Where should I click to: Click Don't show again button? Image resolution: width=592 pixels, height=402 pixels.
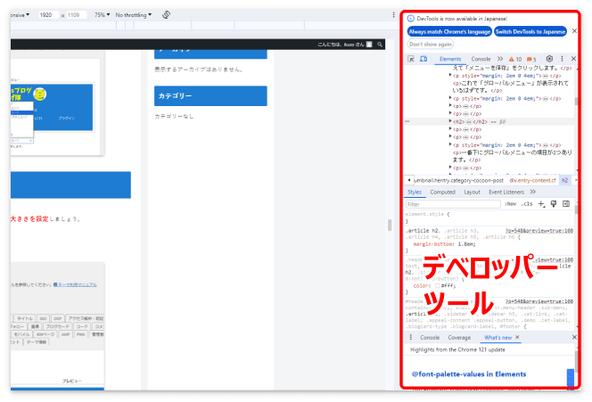[431, 45]
